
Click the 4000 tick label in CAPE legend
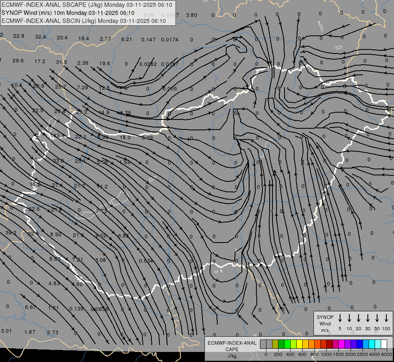[374, 354]
